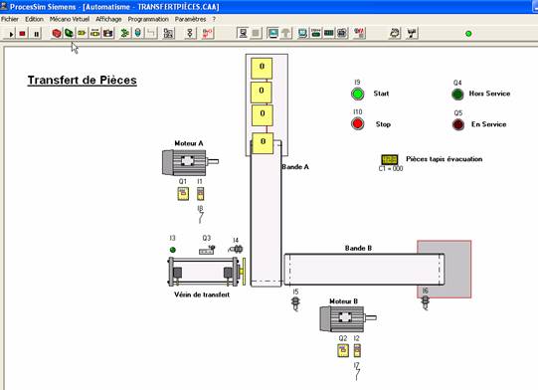
Task: Toggle the green Start push button I9
Action: pos(357,94)
